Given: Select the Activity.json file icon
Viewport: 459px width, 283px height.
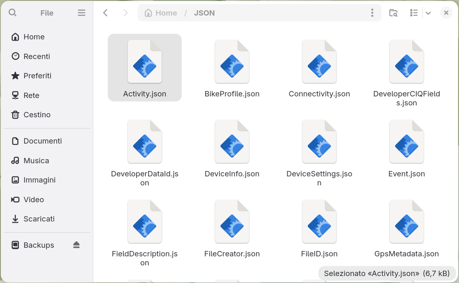Looking at the screenshot, I should tap(145, 62).
